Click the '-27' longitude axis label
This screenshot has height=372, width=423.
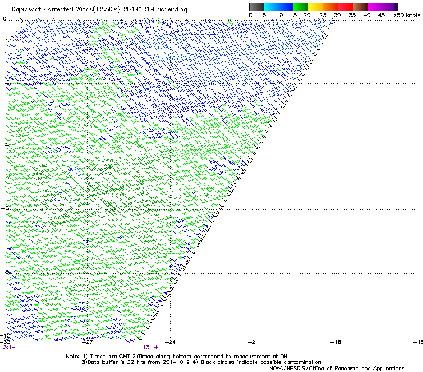click(87, 342)
